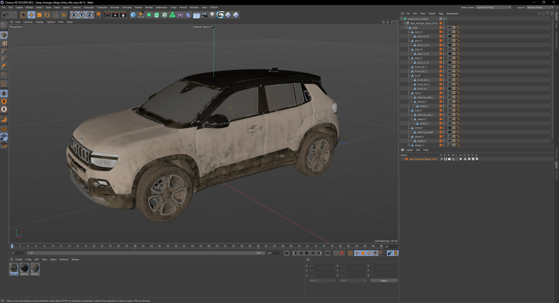Open Layout Startup (User) dropdown

(541, 7)
